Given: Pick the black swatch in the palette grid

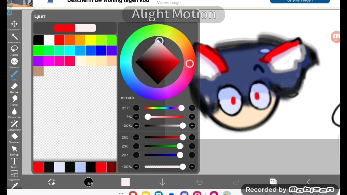Looking at the screenshot, I should click(38, 40).
